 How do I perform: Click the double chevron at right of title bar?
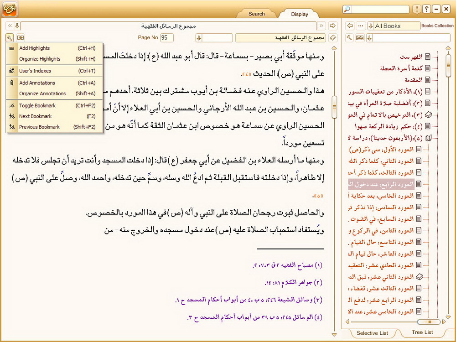point(321,26)
